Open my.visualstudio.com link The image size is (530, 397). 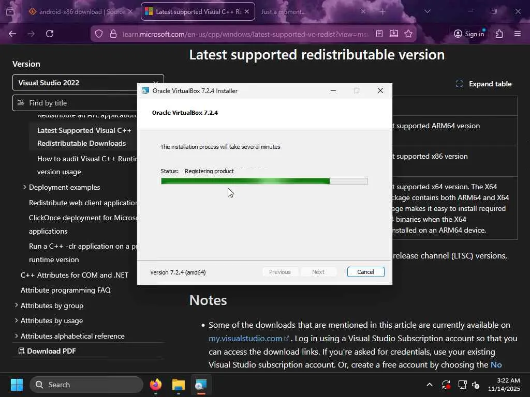pos(249,338)
